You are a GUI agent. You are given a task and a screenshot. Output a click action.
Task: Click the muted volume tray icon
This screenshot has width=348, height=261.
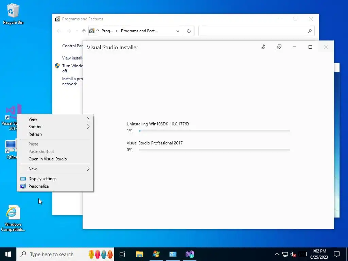(x=293, y=254)
